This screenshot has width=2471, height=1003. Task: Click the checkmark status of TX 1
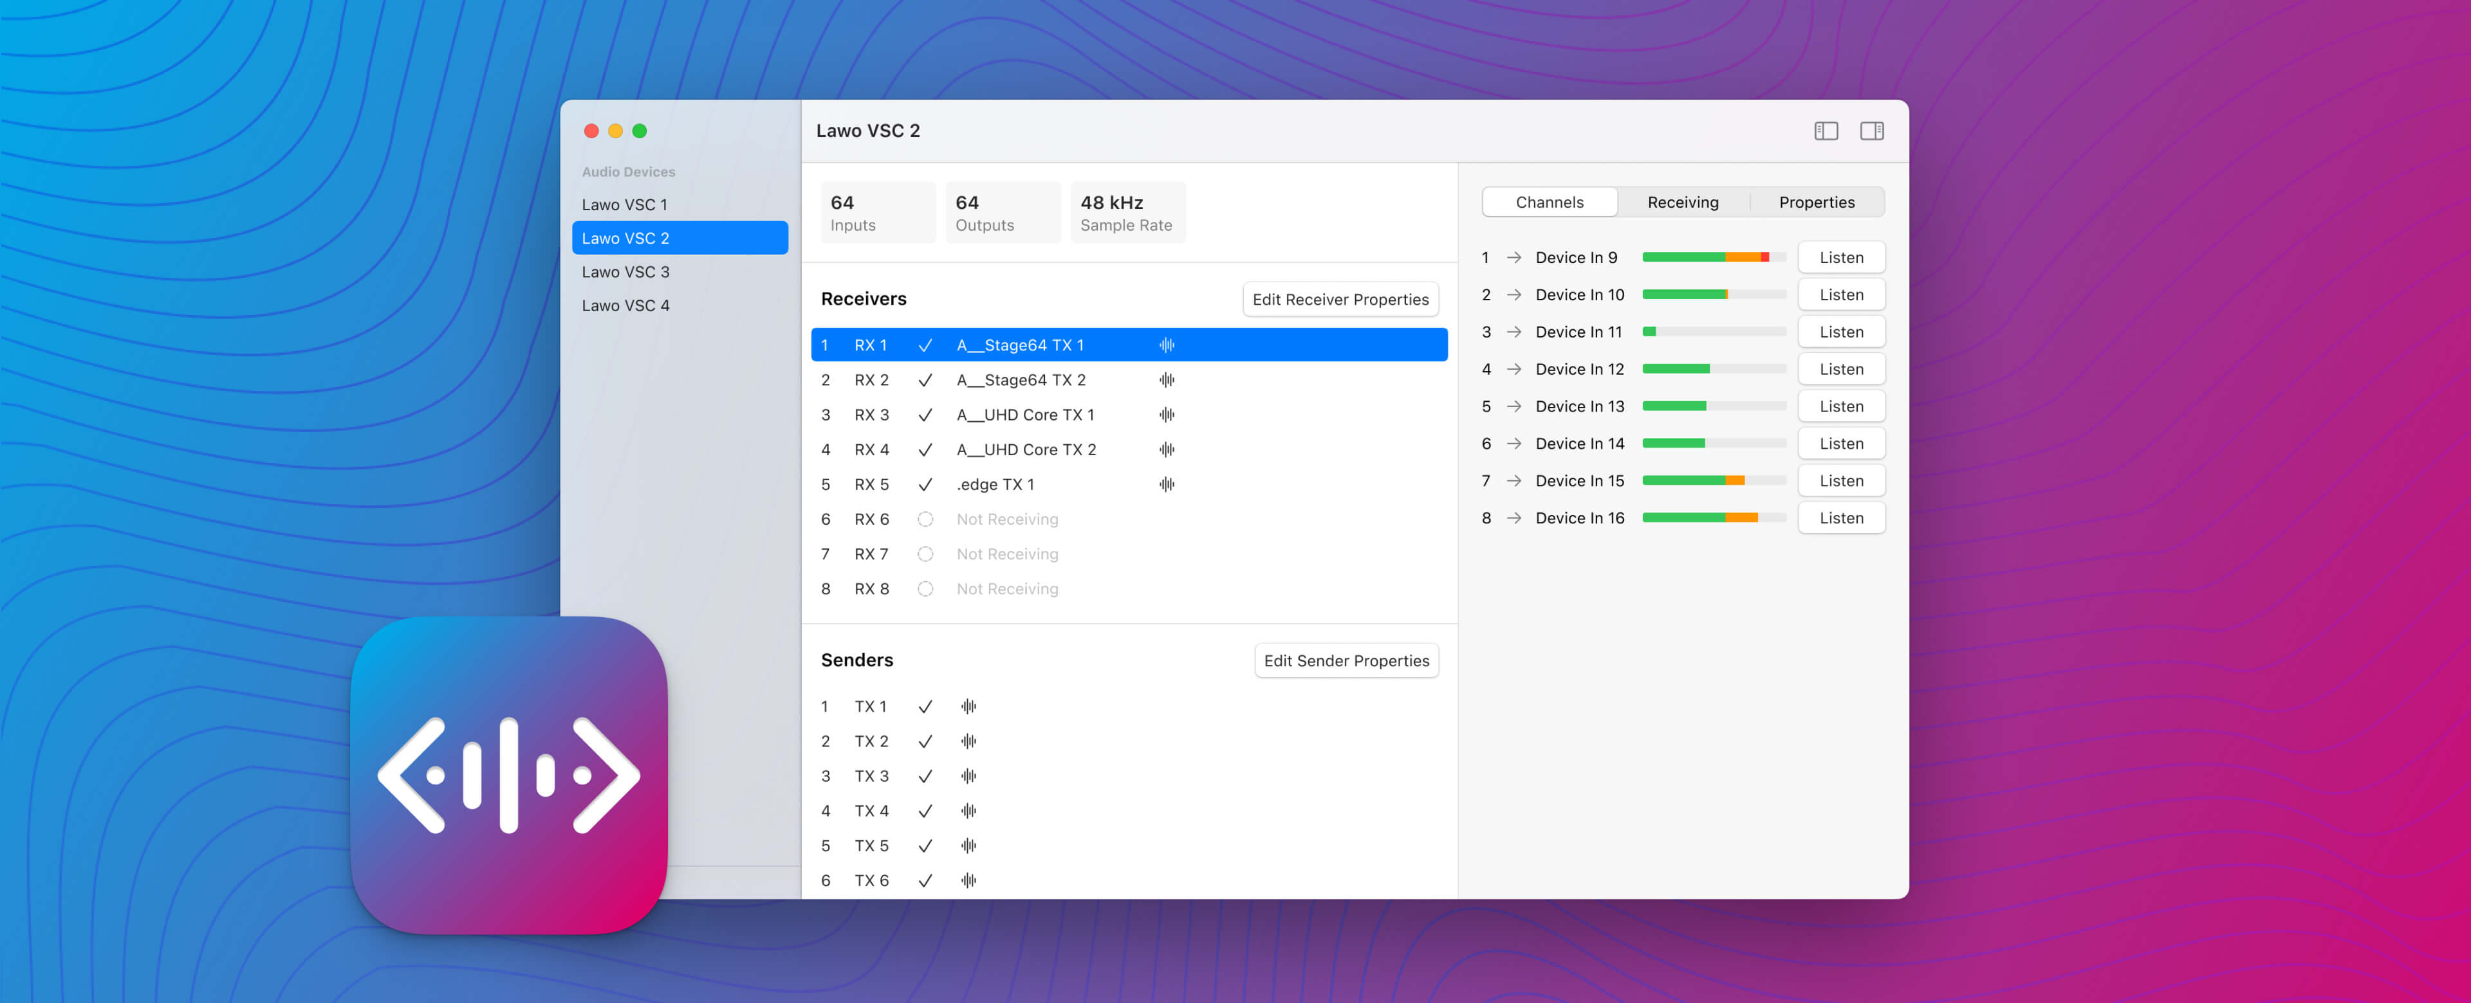tap(925, 707)
